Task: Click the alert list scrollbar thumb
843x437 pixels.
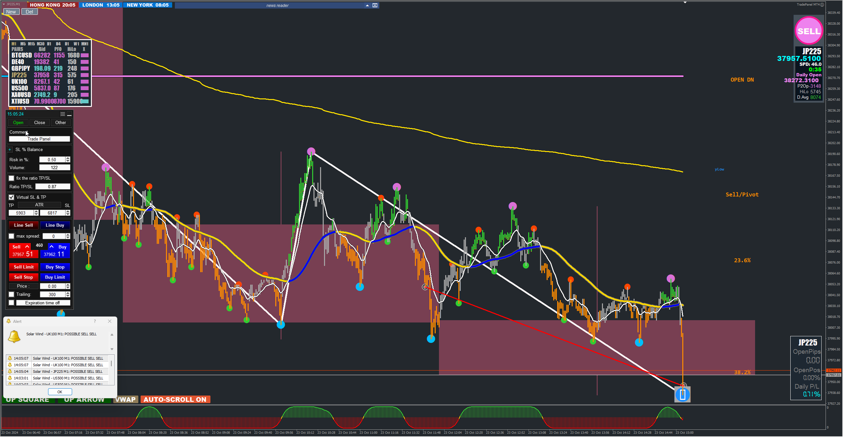Action: [x=111, y=363]
